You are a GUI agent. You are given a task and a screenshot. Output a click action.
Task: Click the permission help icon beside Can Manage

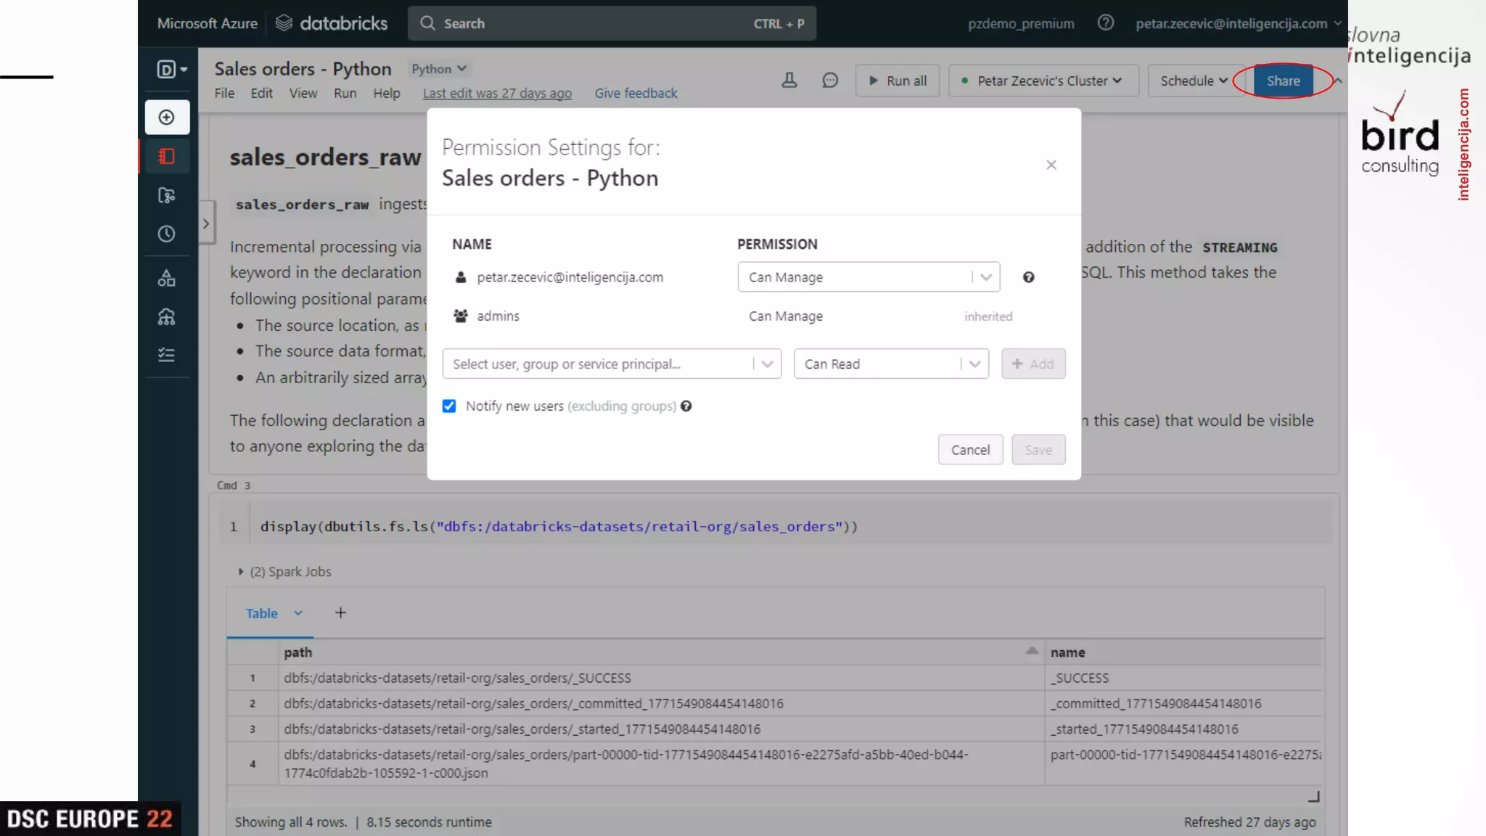coord(1028,277)
